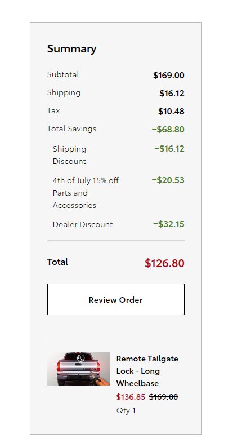Click the Shipping cost $16.12 in black

172,93
